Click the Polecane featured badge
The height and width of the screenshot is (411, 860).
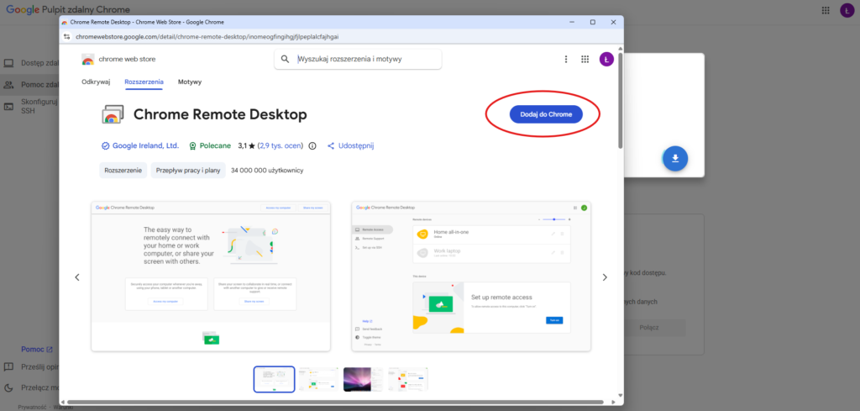[x=211, y=146]
